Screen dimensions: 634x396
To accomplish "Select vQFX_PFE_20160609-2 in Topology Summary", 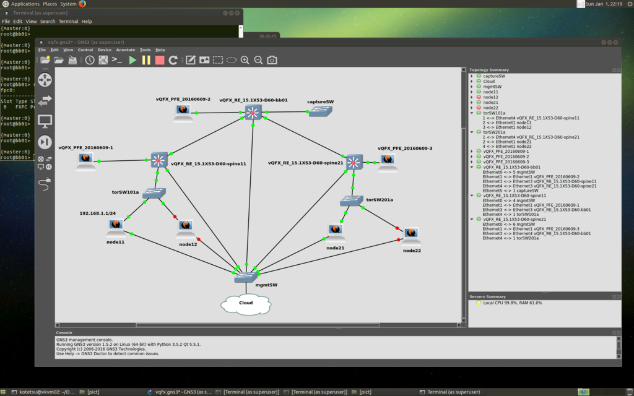I will (x=506, y=157).
